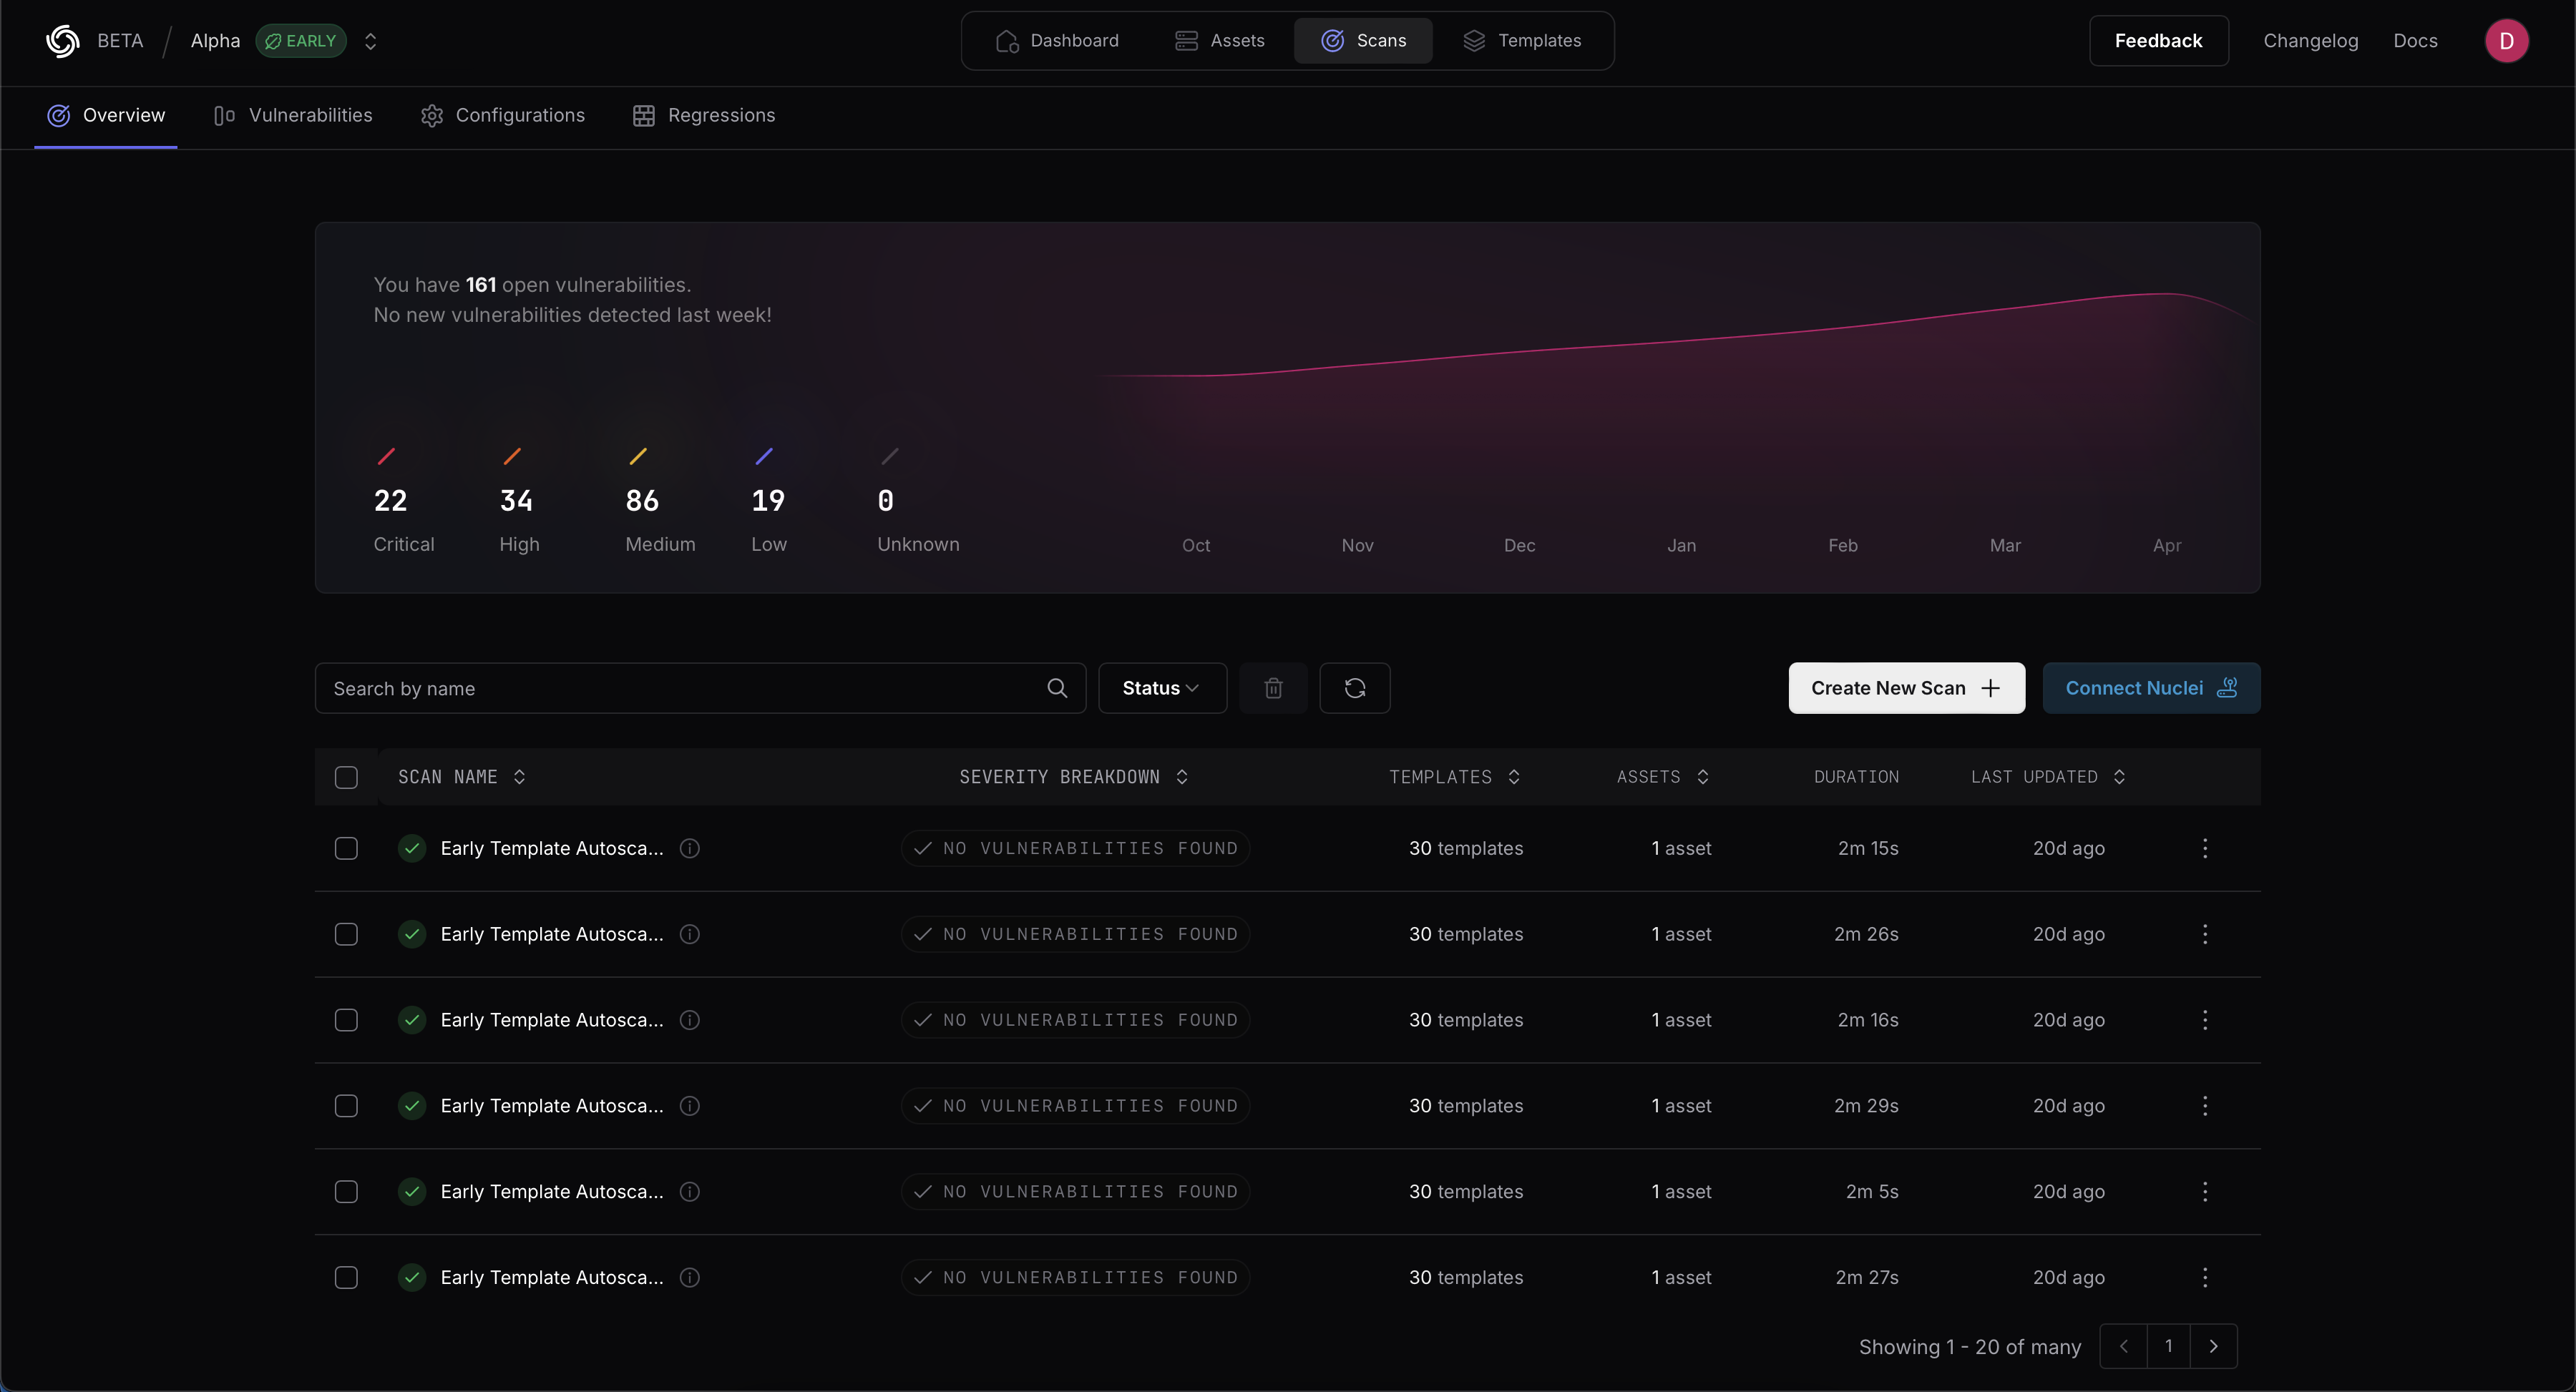Refresh the scans list
The image size is (2576, 1392).
(x=1355, y=688)
